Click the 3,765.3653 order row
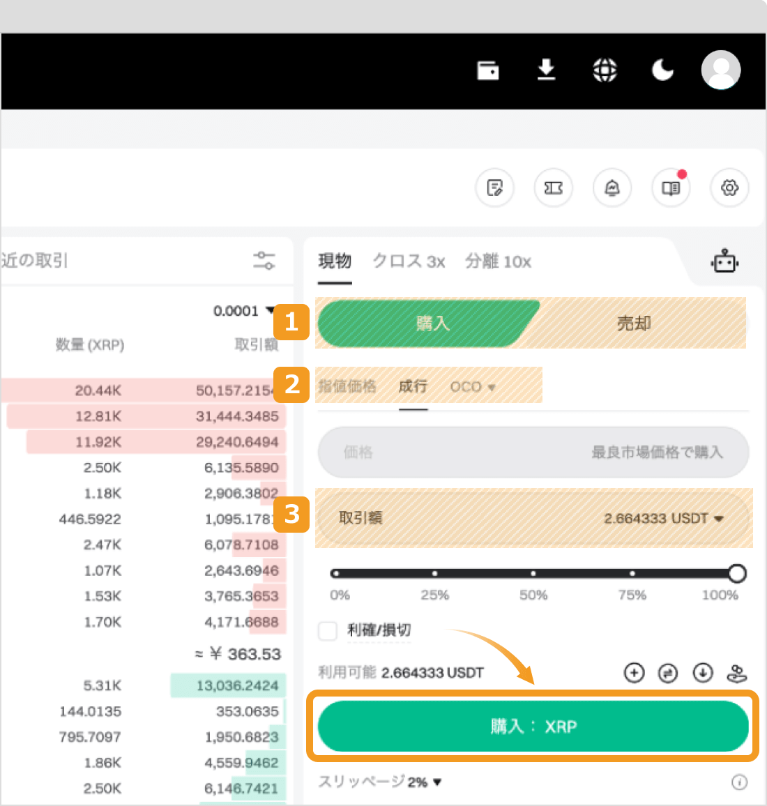This screenshot has width=767, height=806. pyautogui.click(x=143, y=595)
